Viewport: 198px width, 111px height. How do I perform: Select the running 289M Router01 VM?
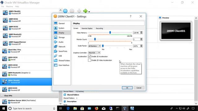[x=29, y=74]
